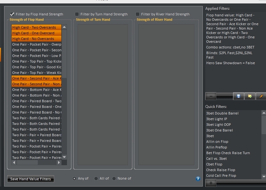266x190 pixels.
Task: Select the 'Flop hand value' applied filter
Action: tap(232, 28)
